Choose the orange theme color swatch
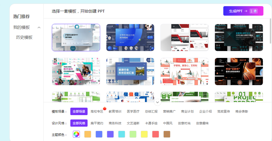Viewport: 272px width, 141px height. tap(88, 134)
